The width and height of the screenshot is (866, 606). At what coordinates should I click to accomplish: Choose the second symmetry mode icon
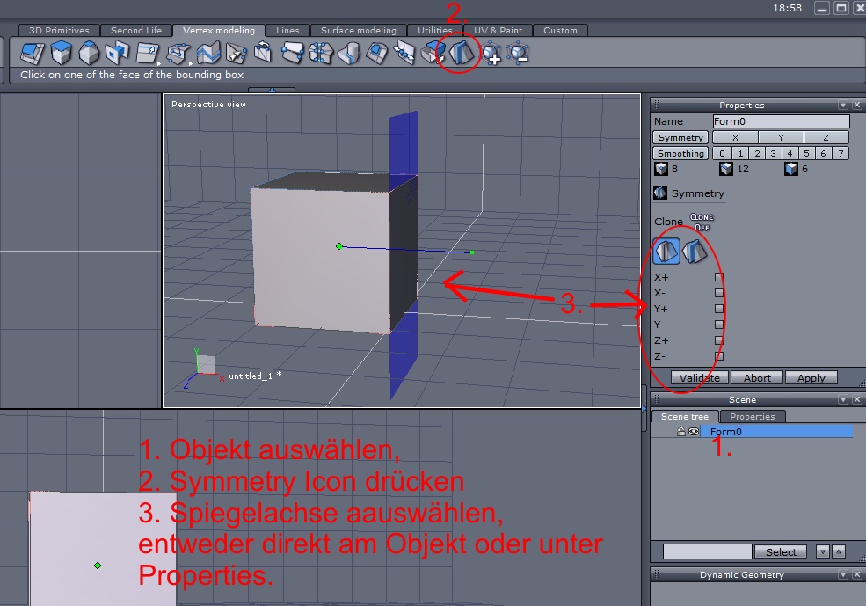click(695, 252)
